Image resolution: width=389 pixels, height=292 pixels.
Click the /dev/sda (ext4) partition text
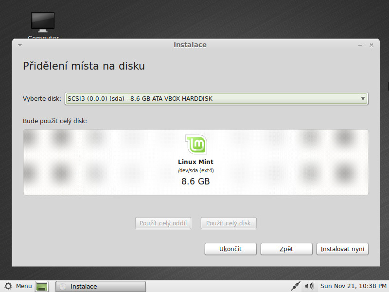pyautogui.click(x=196, y=171)
